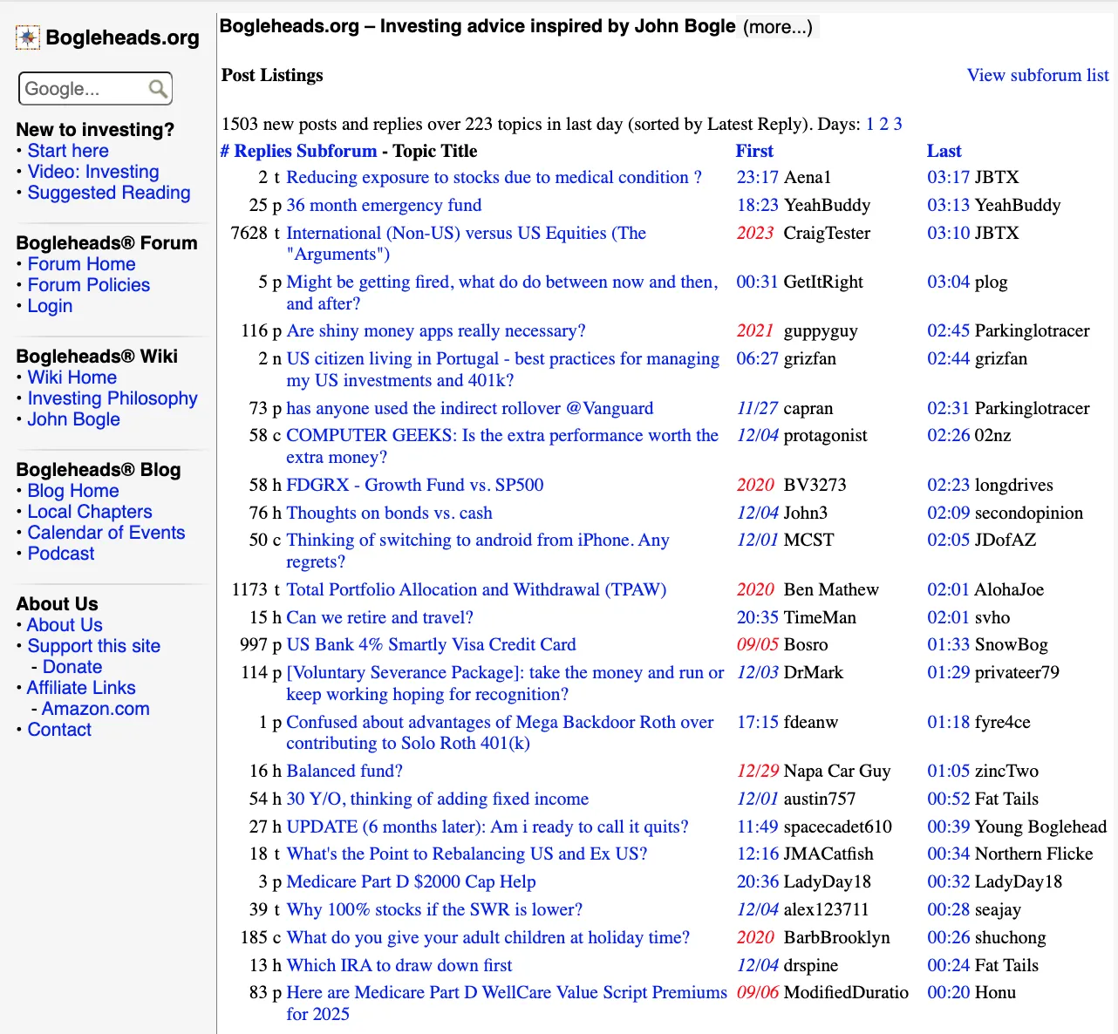The width and height of the screenshot is (1118, 1034).
Task: Open Balanced fund? topic
Action: [344, 771]
